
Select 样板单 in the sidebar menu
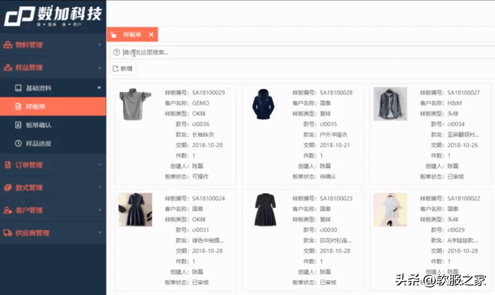[35, 107]
